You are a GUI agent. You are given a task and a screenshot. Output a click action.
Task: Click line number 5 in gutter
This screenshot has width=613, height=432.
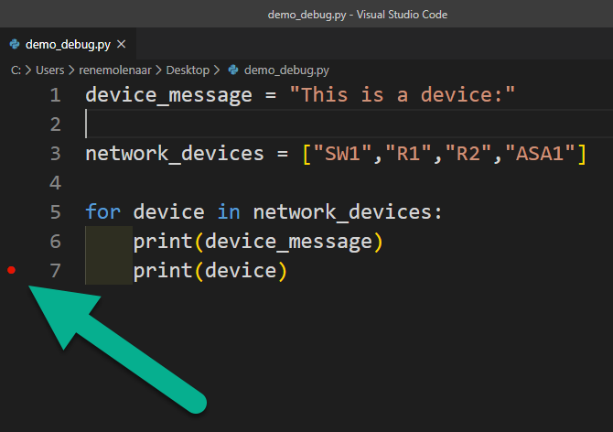[x=55, y=212]
